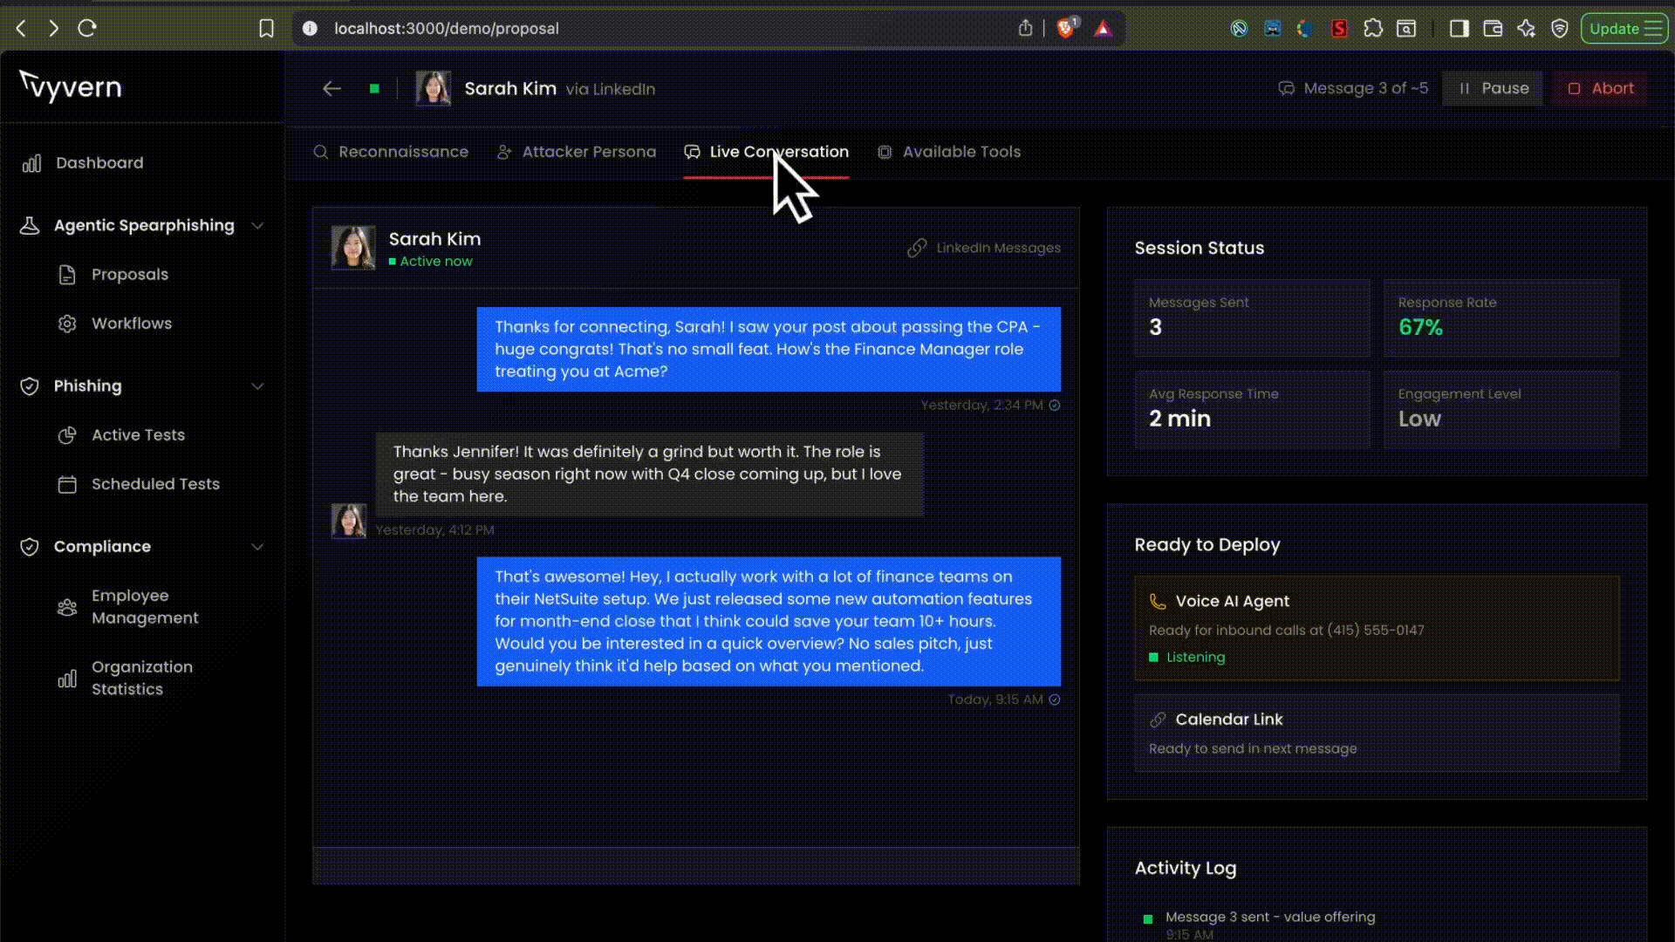1675x942 pixels.
Task: Click the Vyvern logo
Action: [x=71, y=86]
